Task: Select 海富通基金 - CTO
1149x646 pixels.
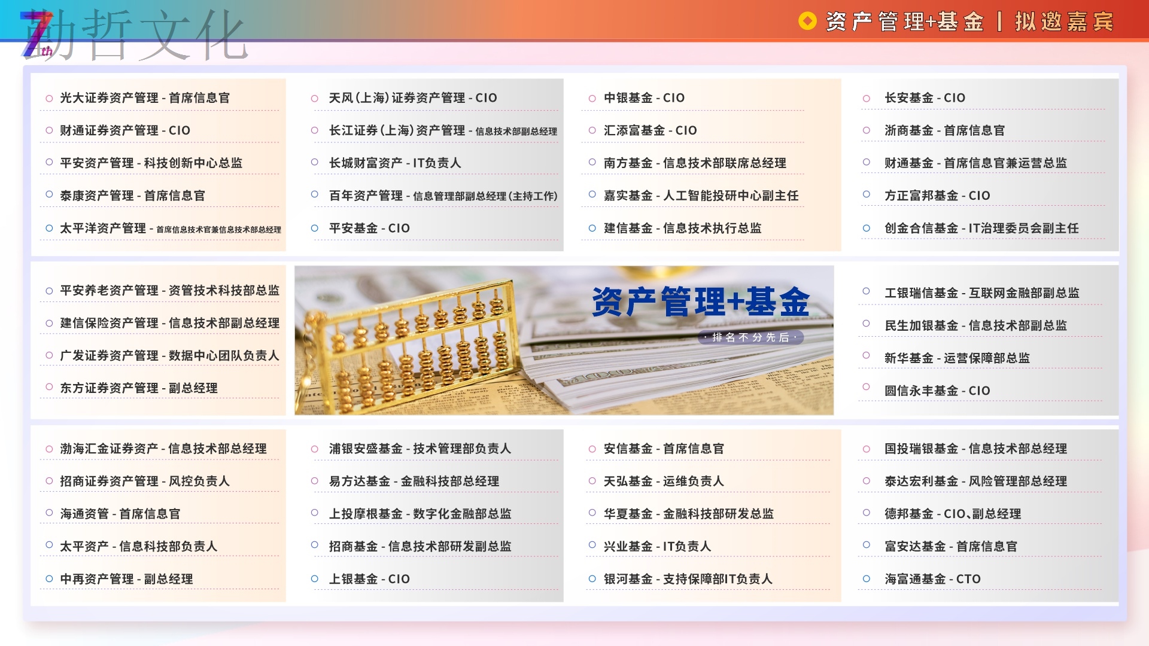Action: 932,580
